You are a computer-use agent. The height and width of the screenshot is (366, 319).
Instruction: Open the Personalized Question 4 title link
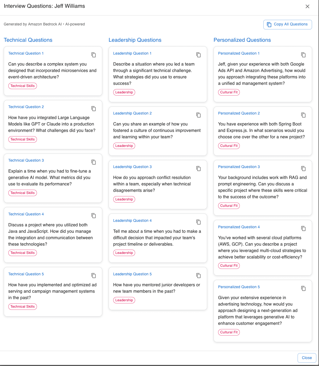[x=239, y=227]
